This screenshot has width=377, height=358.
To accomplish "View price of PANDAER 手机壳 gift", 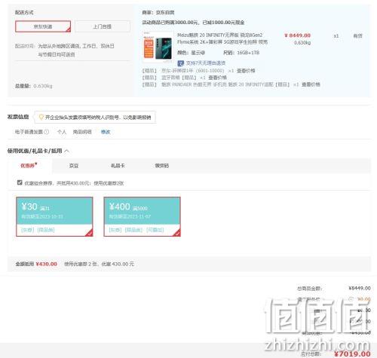I will (311, 84).
